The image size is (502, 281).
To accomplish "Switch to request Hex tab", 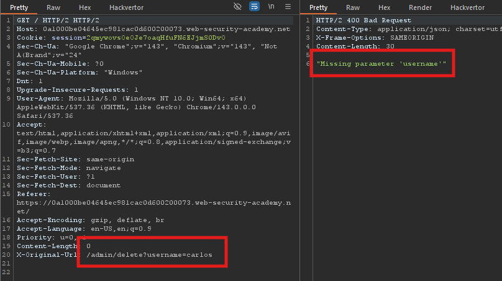I will click(x=85, y=7).
